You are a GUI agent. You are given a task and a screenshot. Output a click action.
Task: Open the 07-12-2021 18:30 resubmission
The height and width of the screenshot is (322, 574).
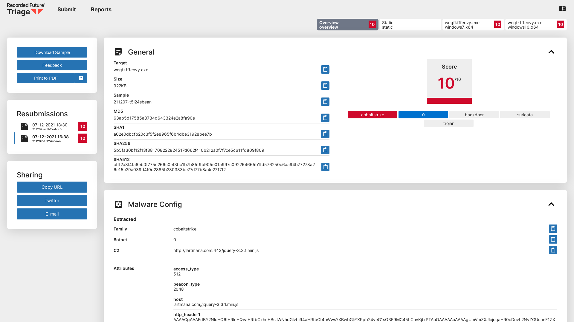click(x=50, y=126)
